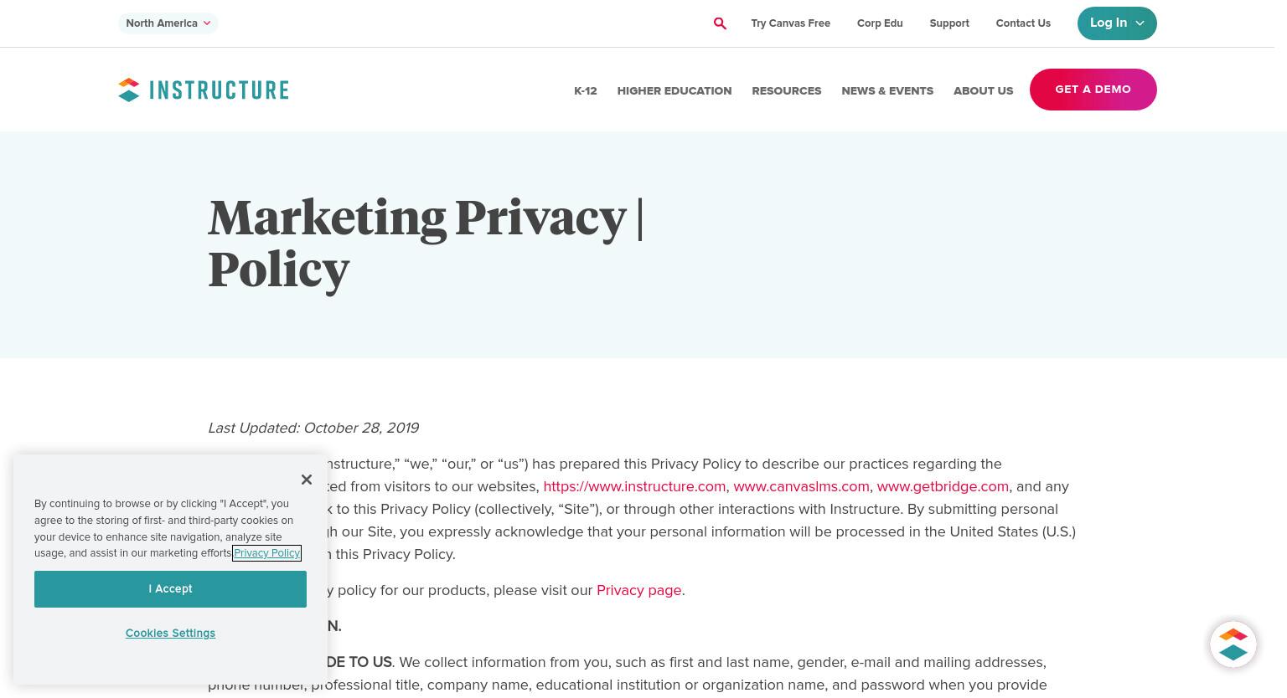Image resolution: width=1287 pixels, height=698 pixels.
Task: Open the About Us menu
Action: (x=984, y=90)
